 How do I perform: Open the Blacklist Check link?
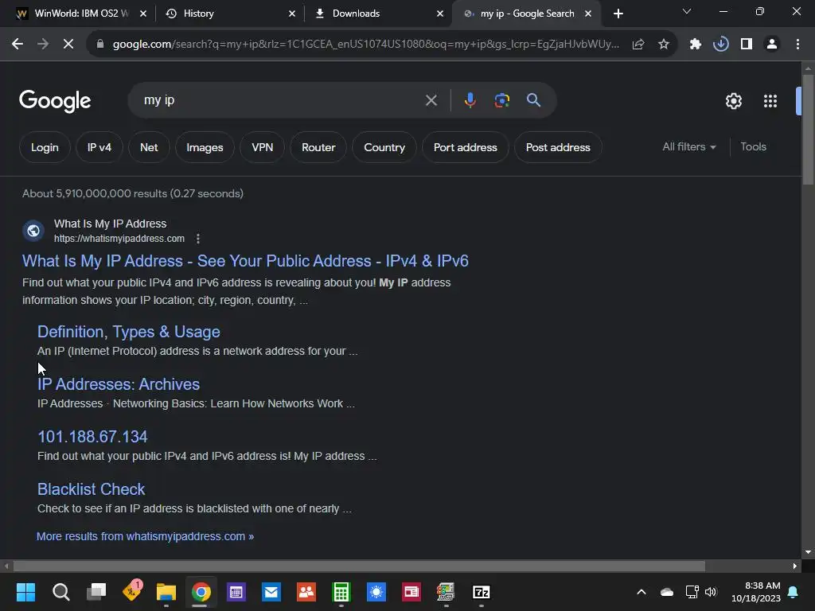(91, 489)
